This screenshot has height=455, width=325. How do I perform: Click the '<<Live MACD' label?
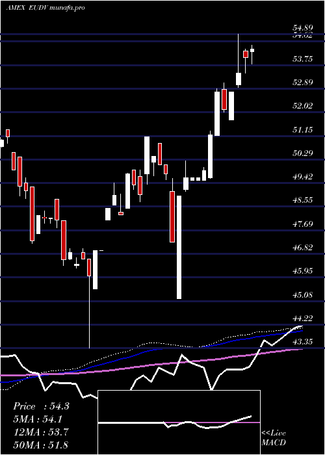pyautogui.click(x=274, y=437)
